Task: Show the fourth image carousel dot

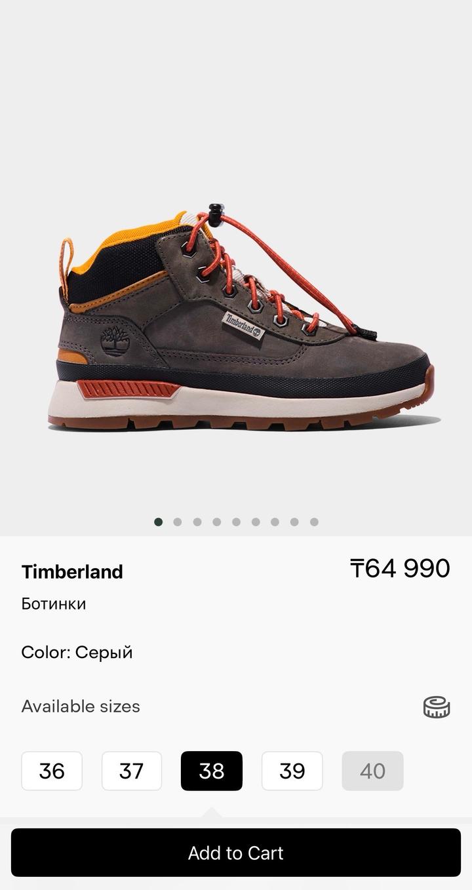Action: pos(217,522)
